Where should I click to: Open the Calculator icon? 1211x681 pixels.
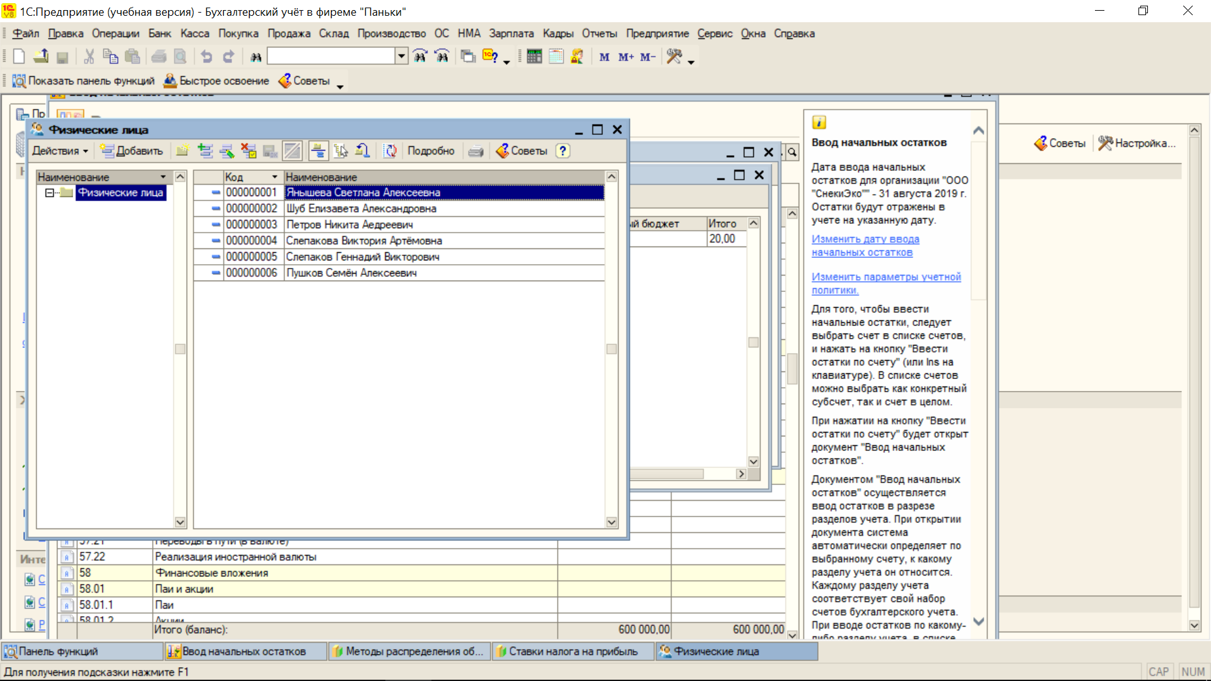(534, 57)
